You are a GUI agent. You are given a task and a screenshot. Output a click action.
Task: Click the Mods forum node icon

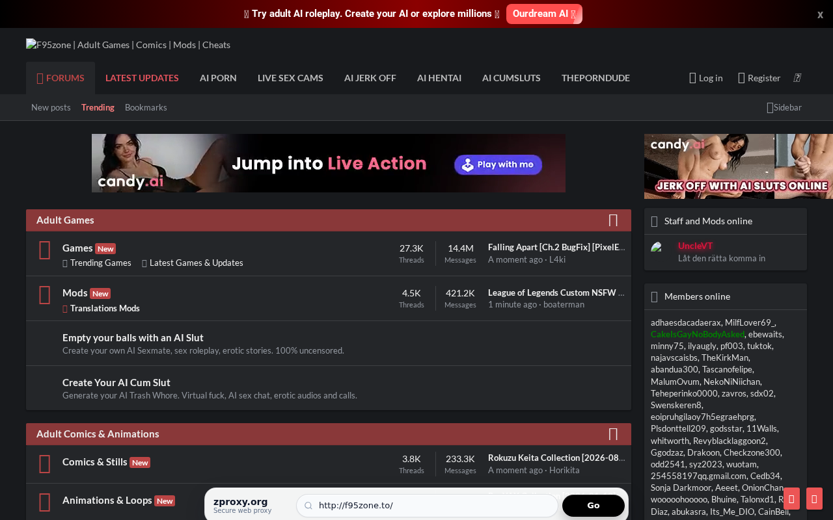pos(45,295)
